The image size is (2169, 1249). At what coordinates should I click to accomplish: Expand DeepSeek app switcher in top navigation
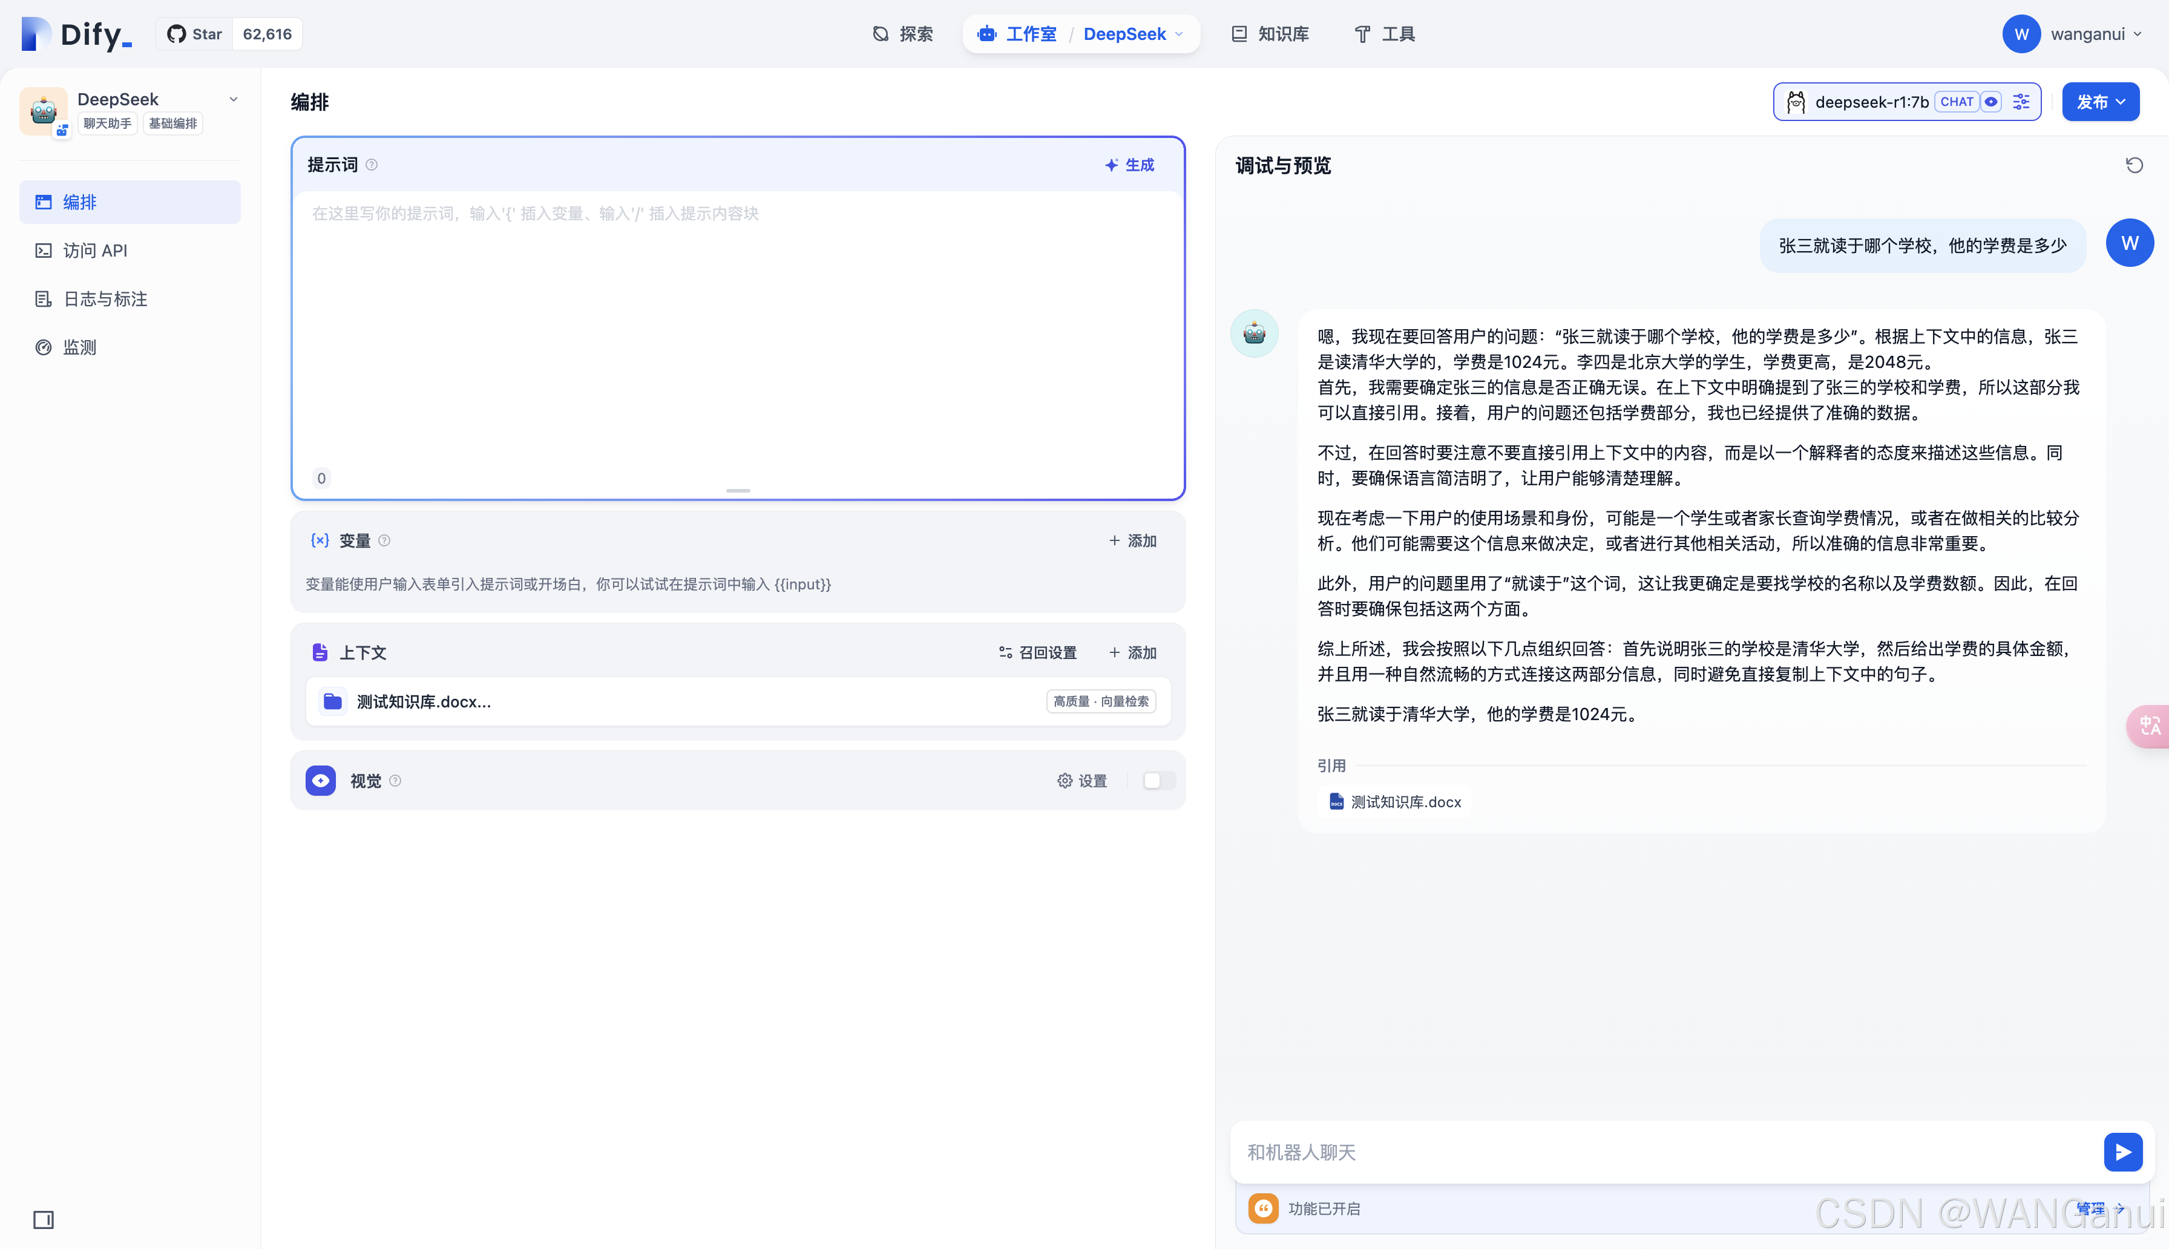(1133, 34)
